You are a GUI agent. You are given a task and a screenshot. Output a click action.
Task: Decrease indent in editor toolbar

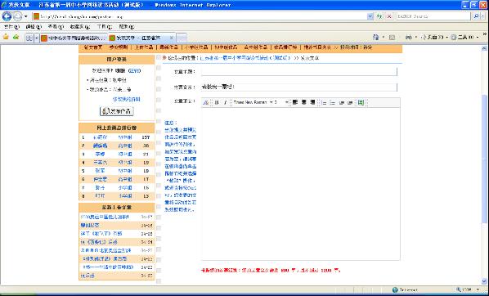(342, 102)
